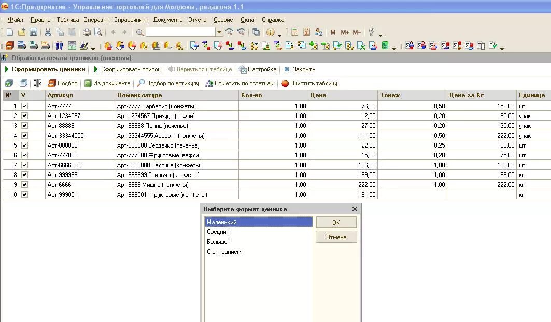
Task: Uncheck row 6 Фруктовые (вафли) checkbox
Action: pos(24,155)
